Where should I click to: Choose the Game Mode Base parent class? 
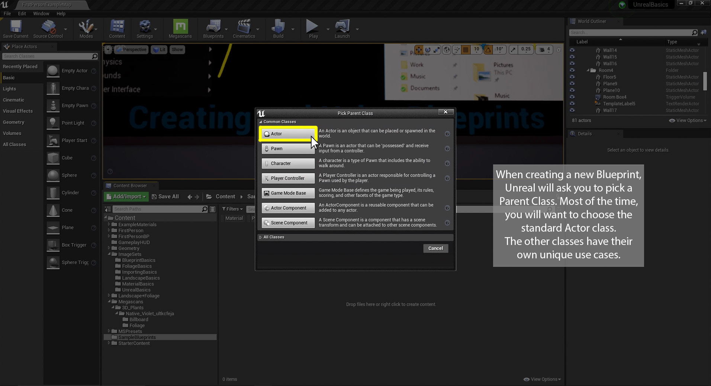[x=288, y=193]
